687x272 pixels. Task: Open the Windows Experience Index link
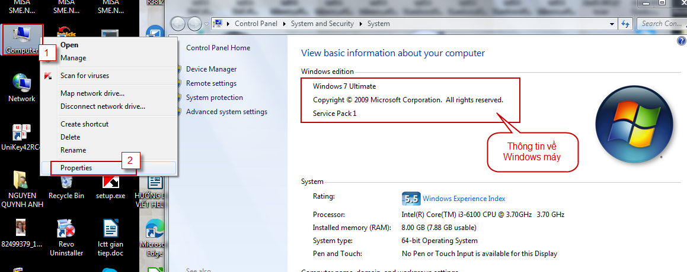point(464,199)
